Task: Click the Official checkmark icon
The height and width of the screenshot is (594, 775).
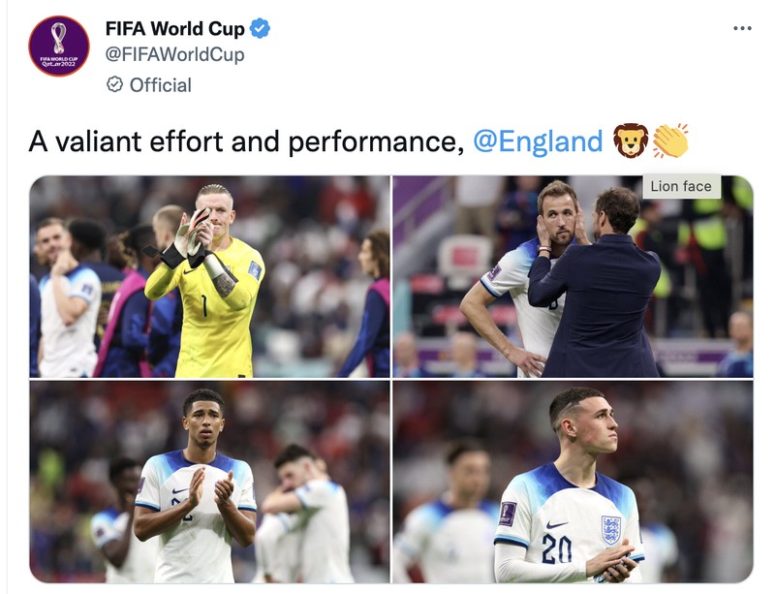Action: point(114,84)
